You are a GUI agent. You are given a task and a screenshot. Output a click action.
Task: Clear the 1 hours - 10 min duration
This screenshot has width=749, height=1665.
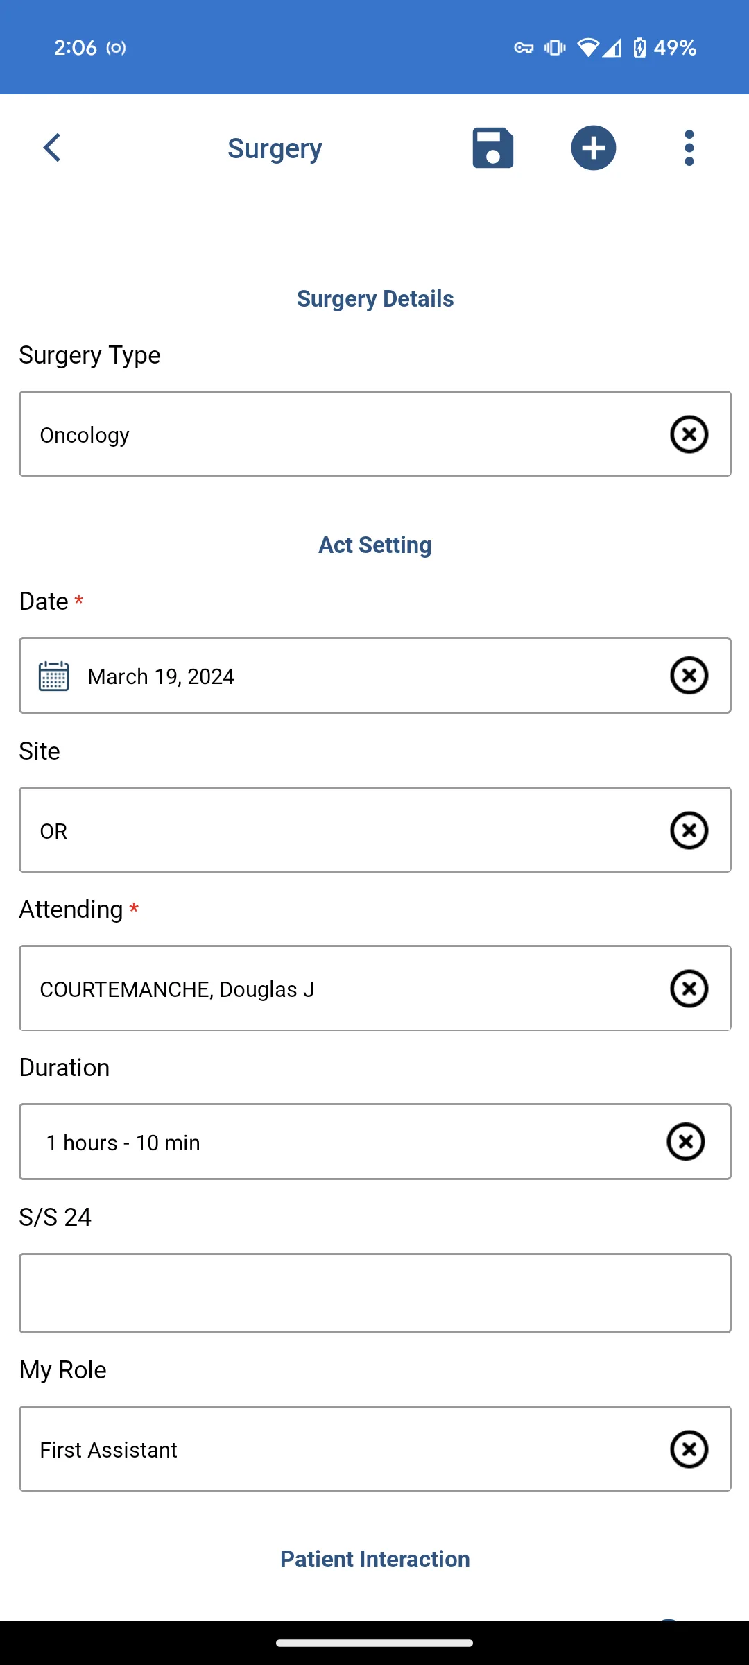pos(685,1141)
